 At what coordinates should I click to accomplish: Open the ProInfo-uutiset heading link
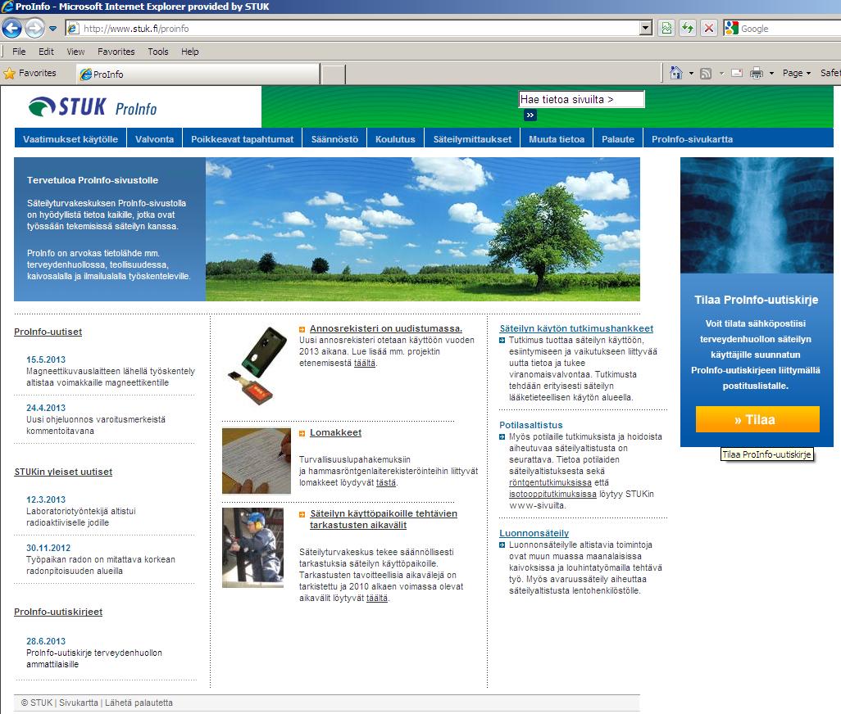pos(48,332)
